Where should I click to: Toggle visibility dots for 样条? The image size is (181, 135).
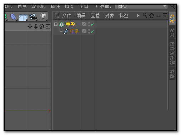pos(89,31)
